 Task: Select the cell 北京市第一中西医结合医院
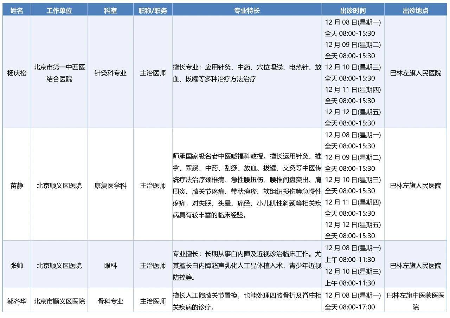pyautogui.click(x=59, y=73)
